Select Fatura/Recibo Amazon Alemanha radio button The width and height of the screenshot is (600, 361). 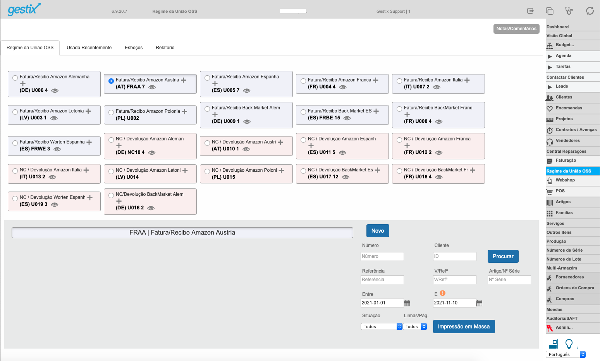(x=15, y=78)
